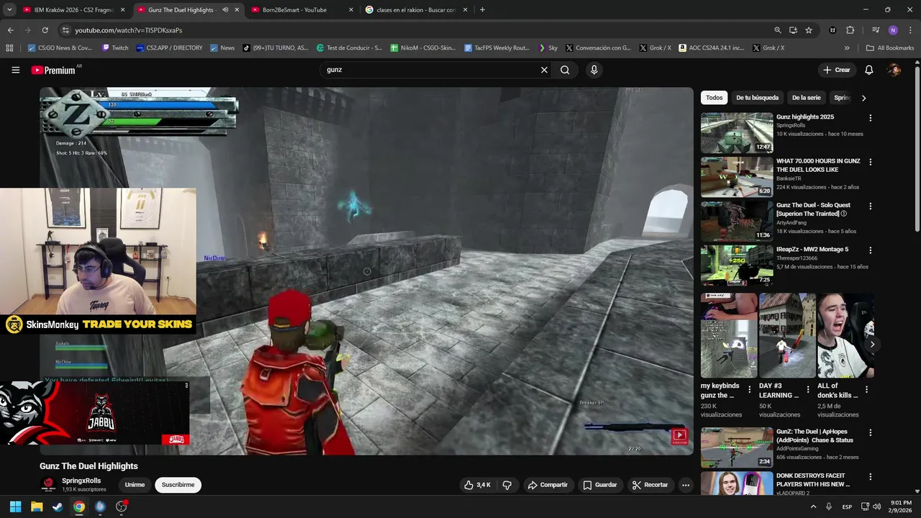Click the browser address bar URL

pyautogui.click(x=129, y=30)
